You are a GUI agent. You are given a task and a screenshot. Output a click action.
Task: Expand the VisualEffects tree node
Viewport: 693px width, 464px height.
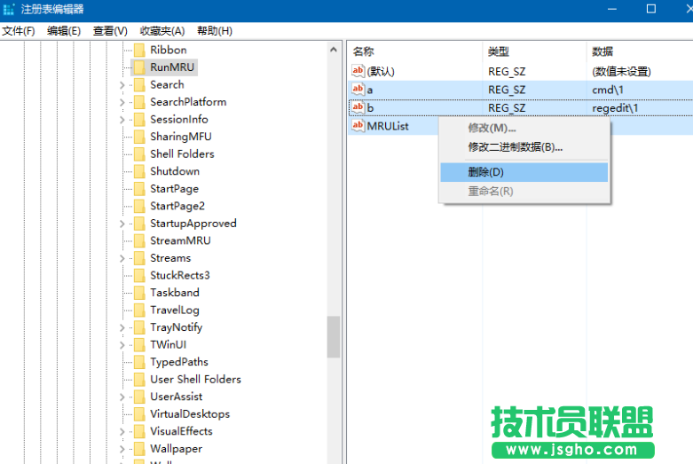coord(122,432)
